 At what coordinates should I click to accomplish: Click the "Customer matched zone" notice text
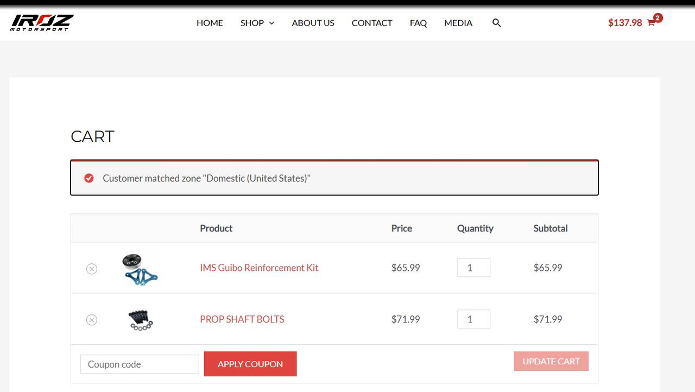click(206, 178)
